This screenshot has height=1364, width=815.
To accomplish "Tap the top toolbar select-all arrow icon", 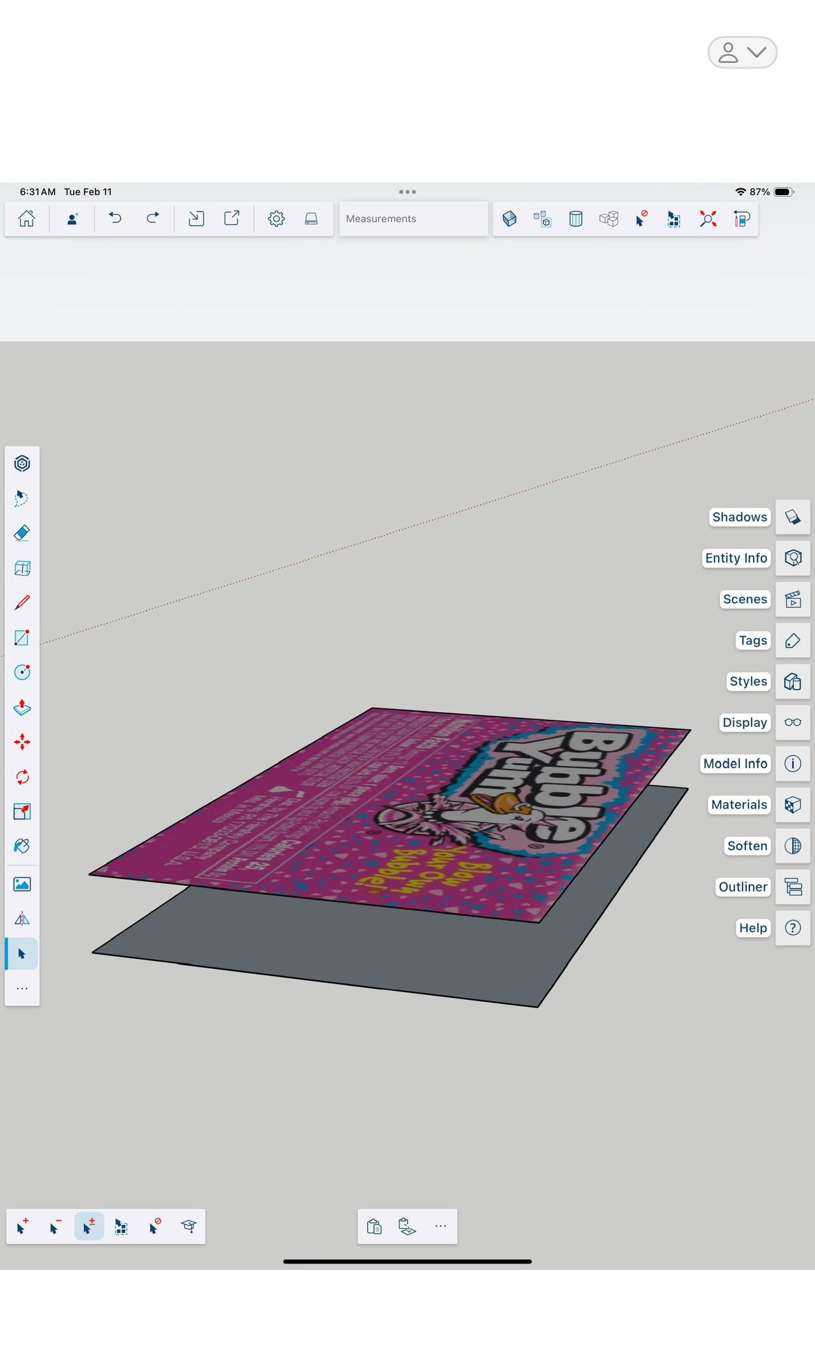I will coord(674,219).
